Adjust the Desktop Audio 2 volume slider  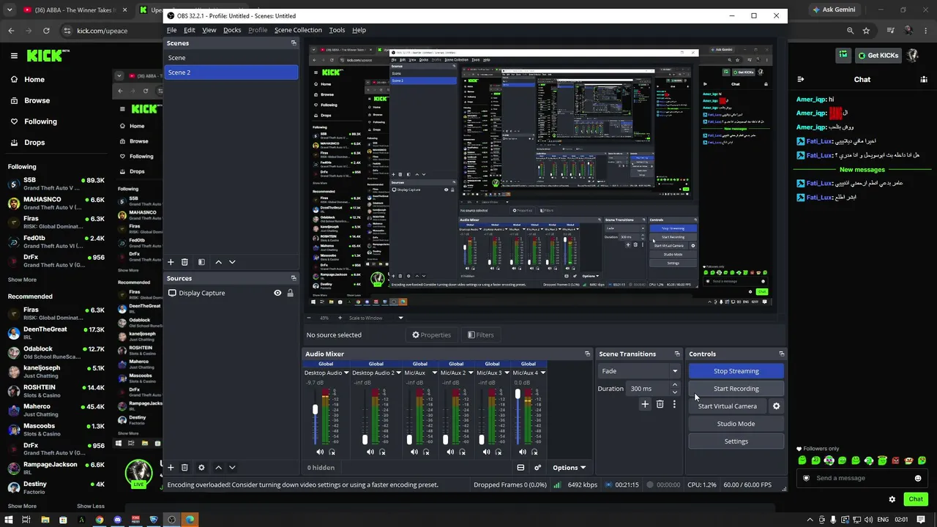coord(365,439)
